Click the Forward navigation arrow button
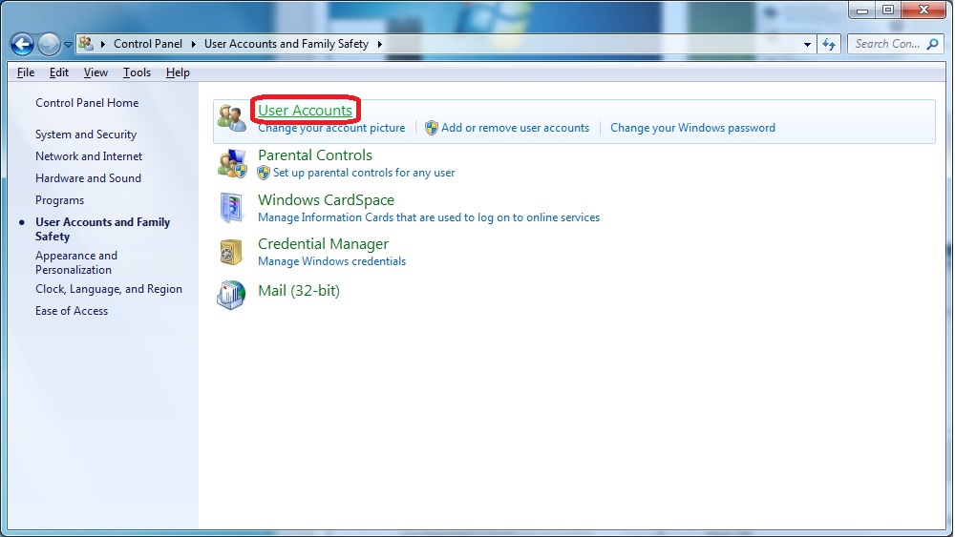The image size is (955, 537). (49, 44)
